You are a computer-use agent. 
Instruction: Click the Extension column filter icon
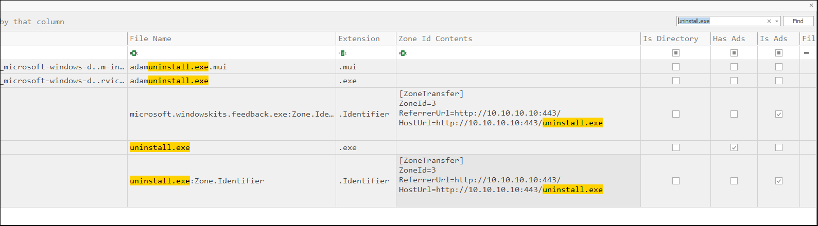tap(342, 53)
